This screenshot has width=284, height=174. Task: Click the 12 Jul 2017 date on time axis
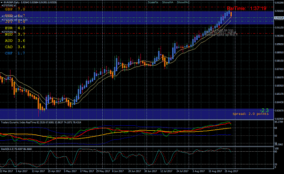(x=166, y=171)
